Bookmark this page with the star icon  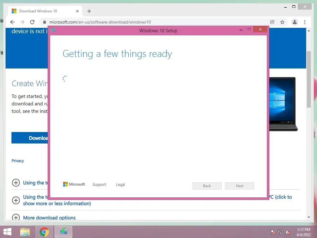tap(282, 22)
